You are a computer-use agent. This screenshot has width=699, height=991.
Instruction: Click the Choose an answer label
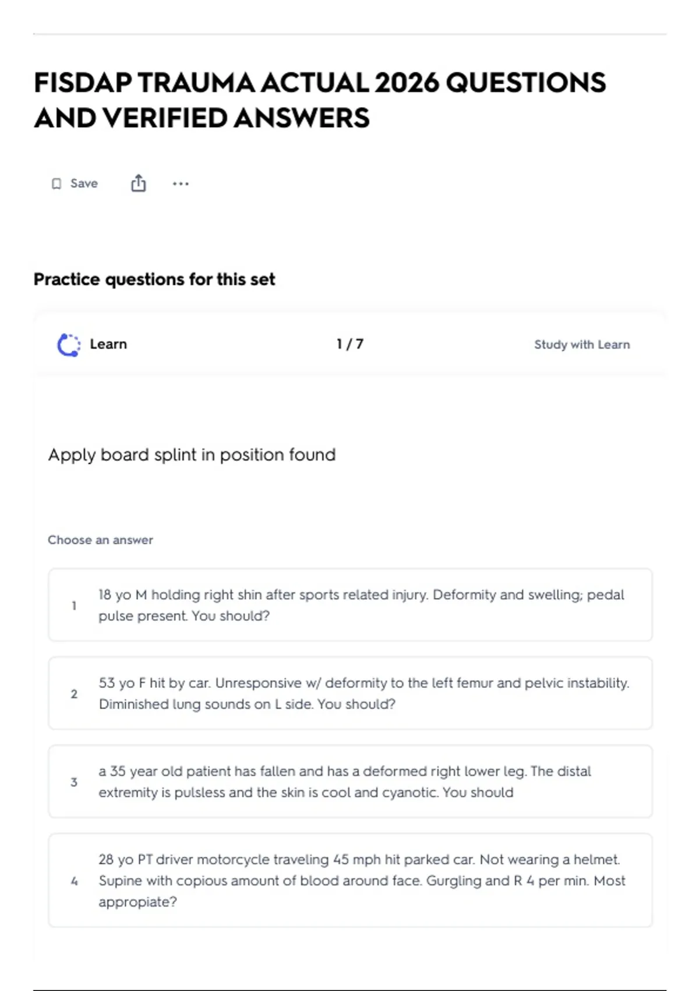point(100,540)
